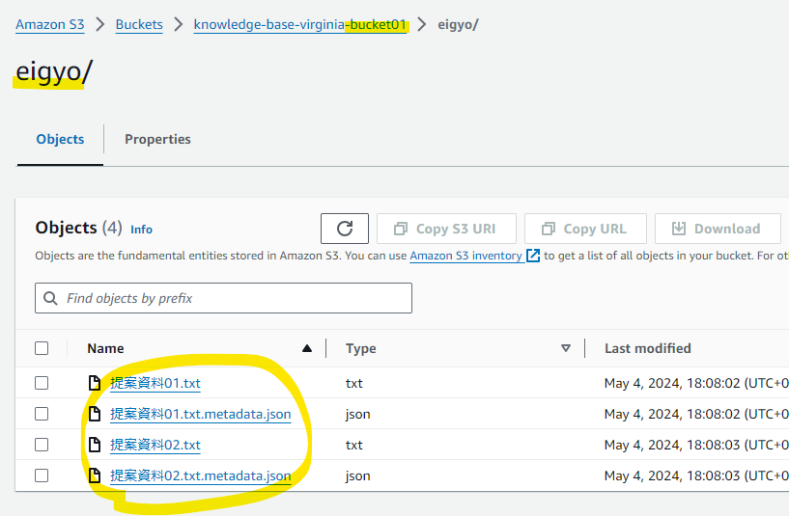Check the box for 提案資料01.txt
The width and height of the screenshot is (789, 516).
pyautogui.click(x=42, y=383)
